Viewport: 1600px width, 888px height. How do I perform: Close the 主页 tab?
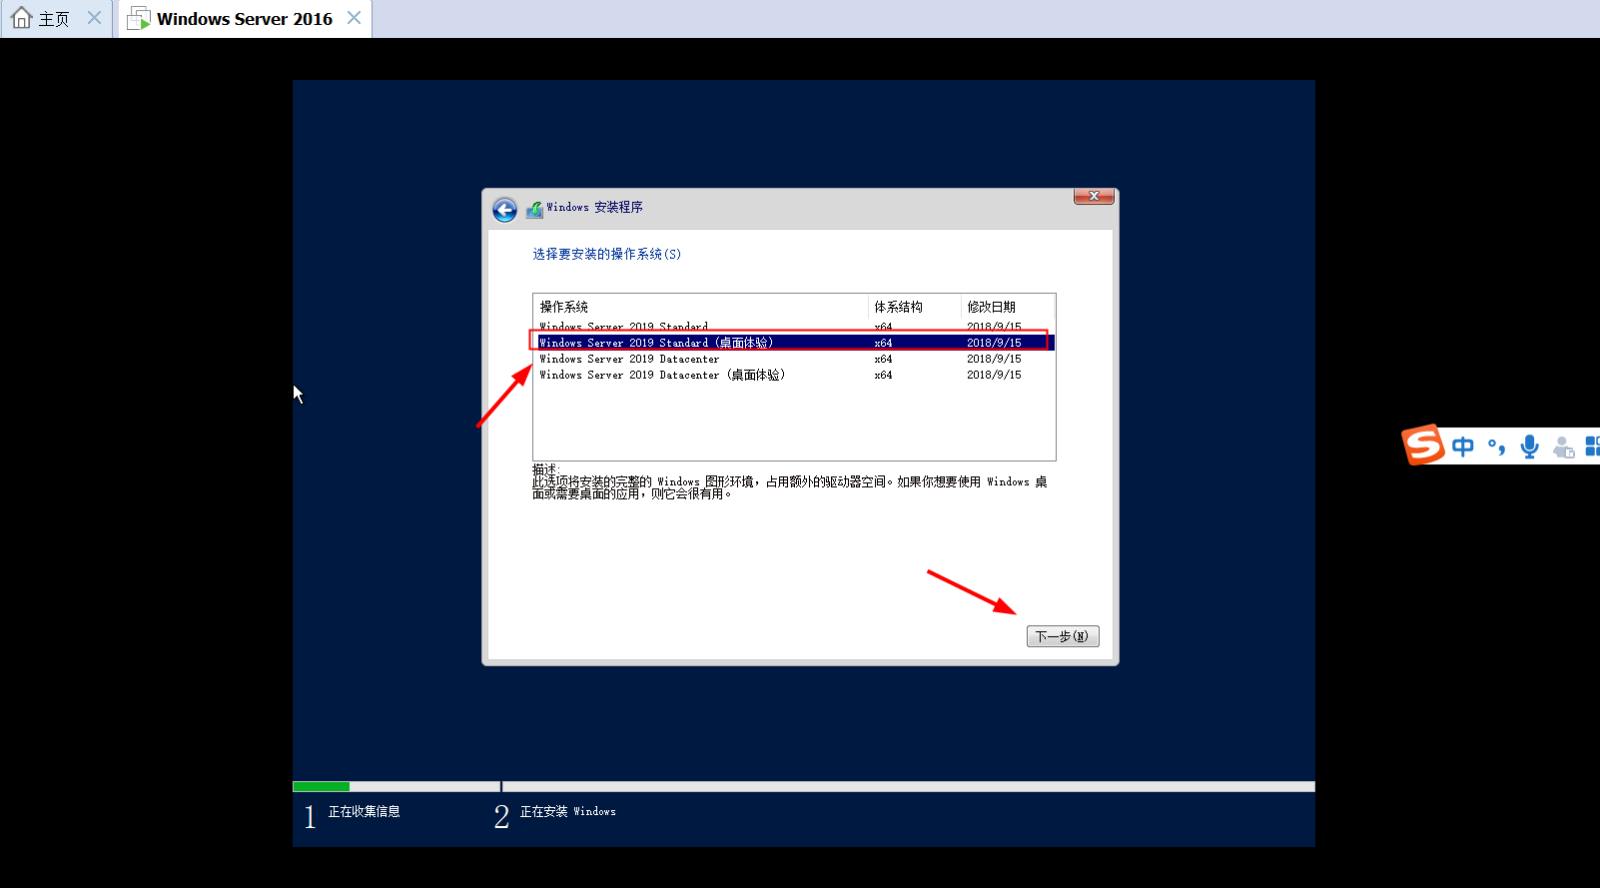94,18
